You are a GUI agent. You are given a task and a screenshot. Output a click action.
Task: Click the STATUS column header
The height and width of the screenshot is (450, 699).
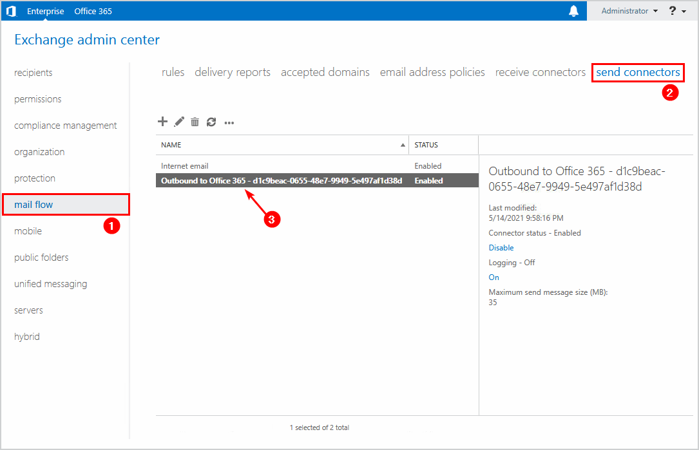coord(443,145)
